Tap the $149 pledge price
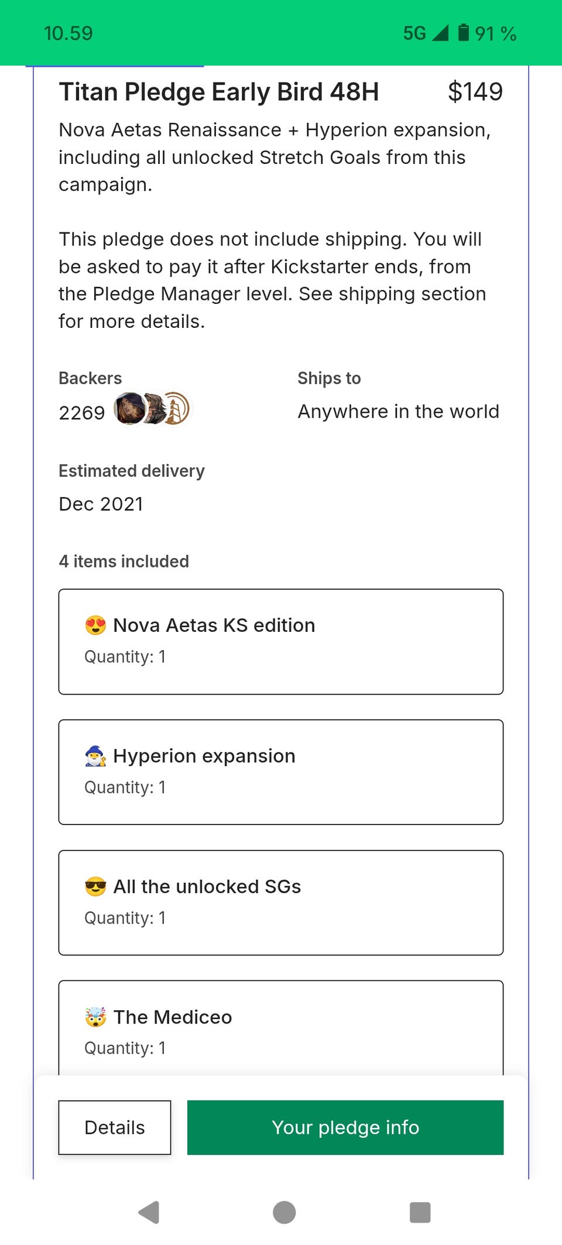562x1245 pixels. coord(475,92)
